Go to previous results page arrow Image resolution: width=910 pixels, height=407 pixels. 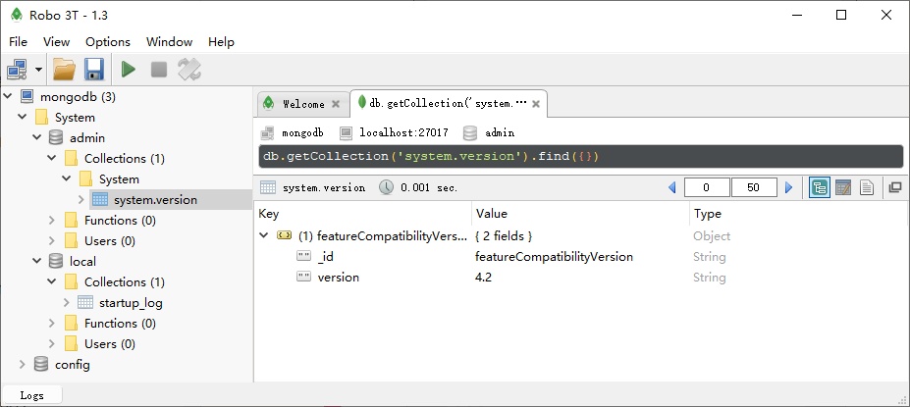tap(672, 187)
